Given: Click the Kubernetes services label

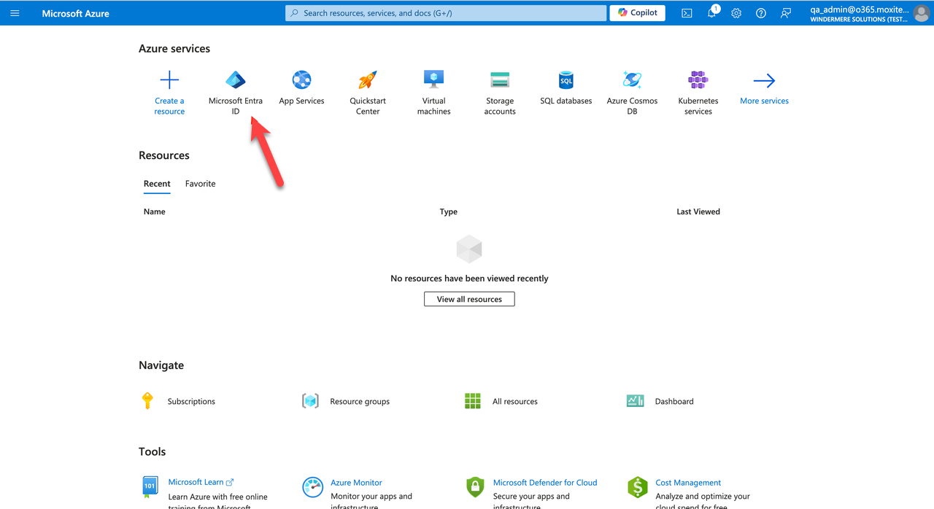Looking at the screenshot, I should pyautogui.click(x=698, y=106).
